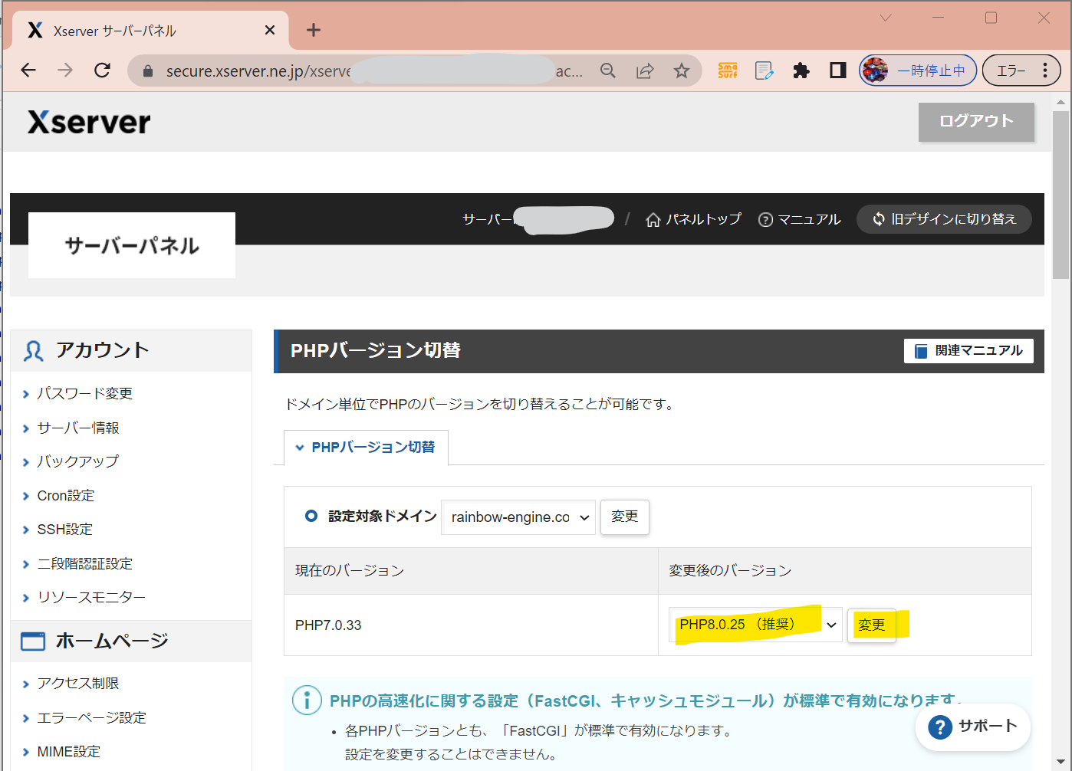Open 関連マニュアル button

coord(968,350)
